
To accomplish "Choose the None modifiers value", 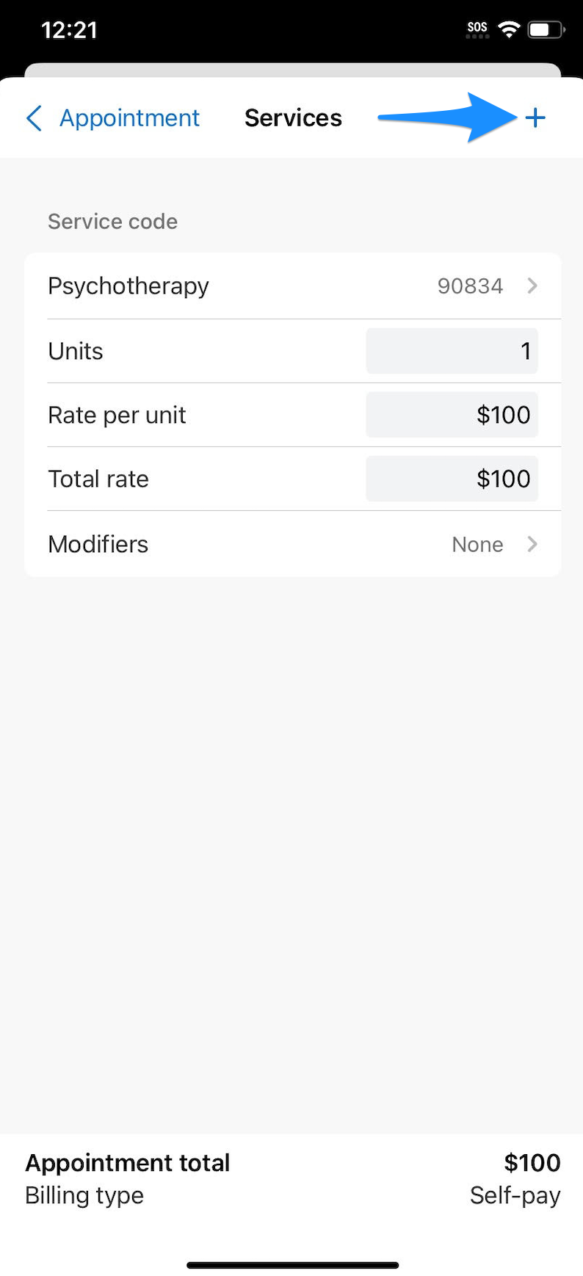I will [477, 544].
